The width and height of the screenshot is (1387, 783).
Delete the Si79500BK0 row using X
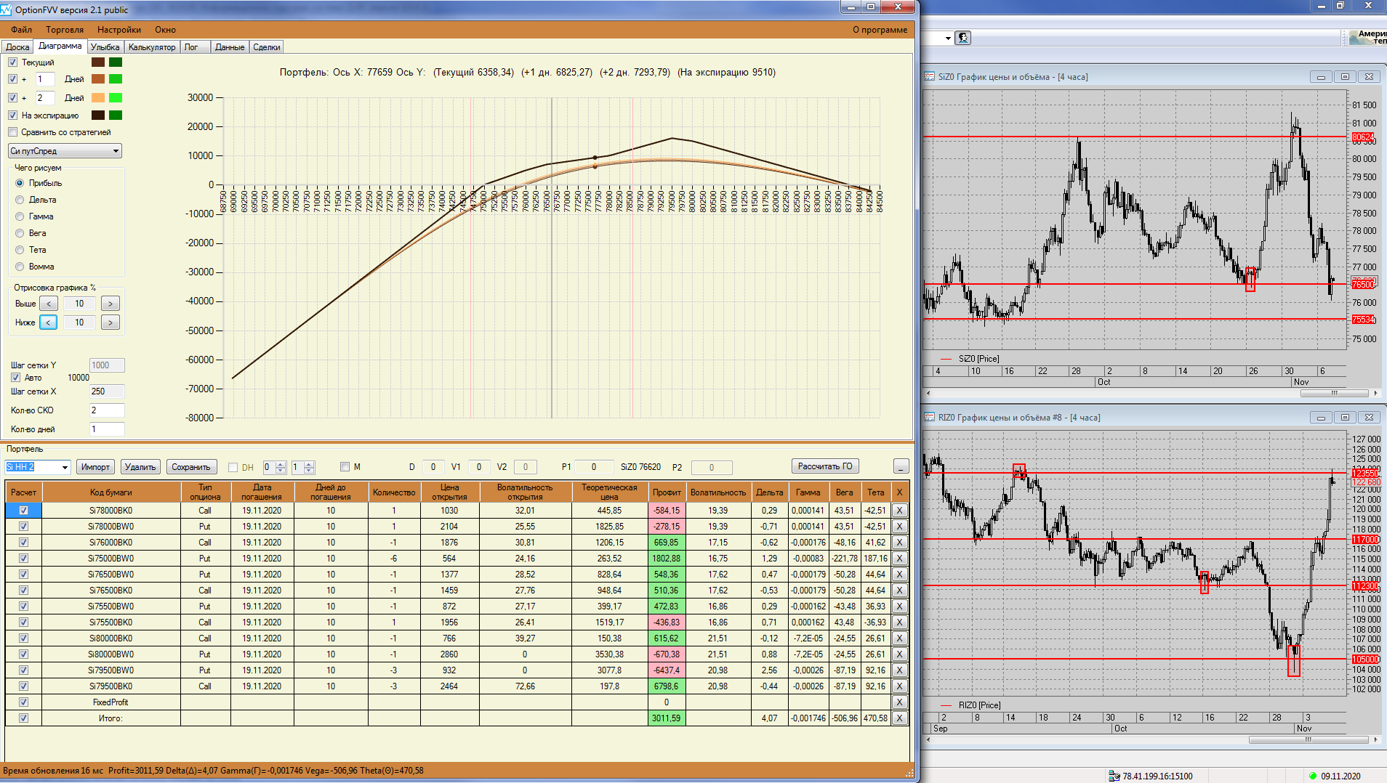tap(899, 686)
